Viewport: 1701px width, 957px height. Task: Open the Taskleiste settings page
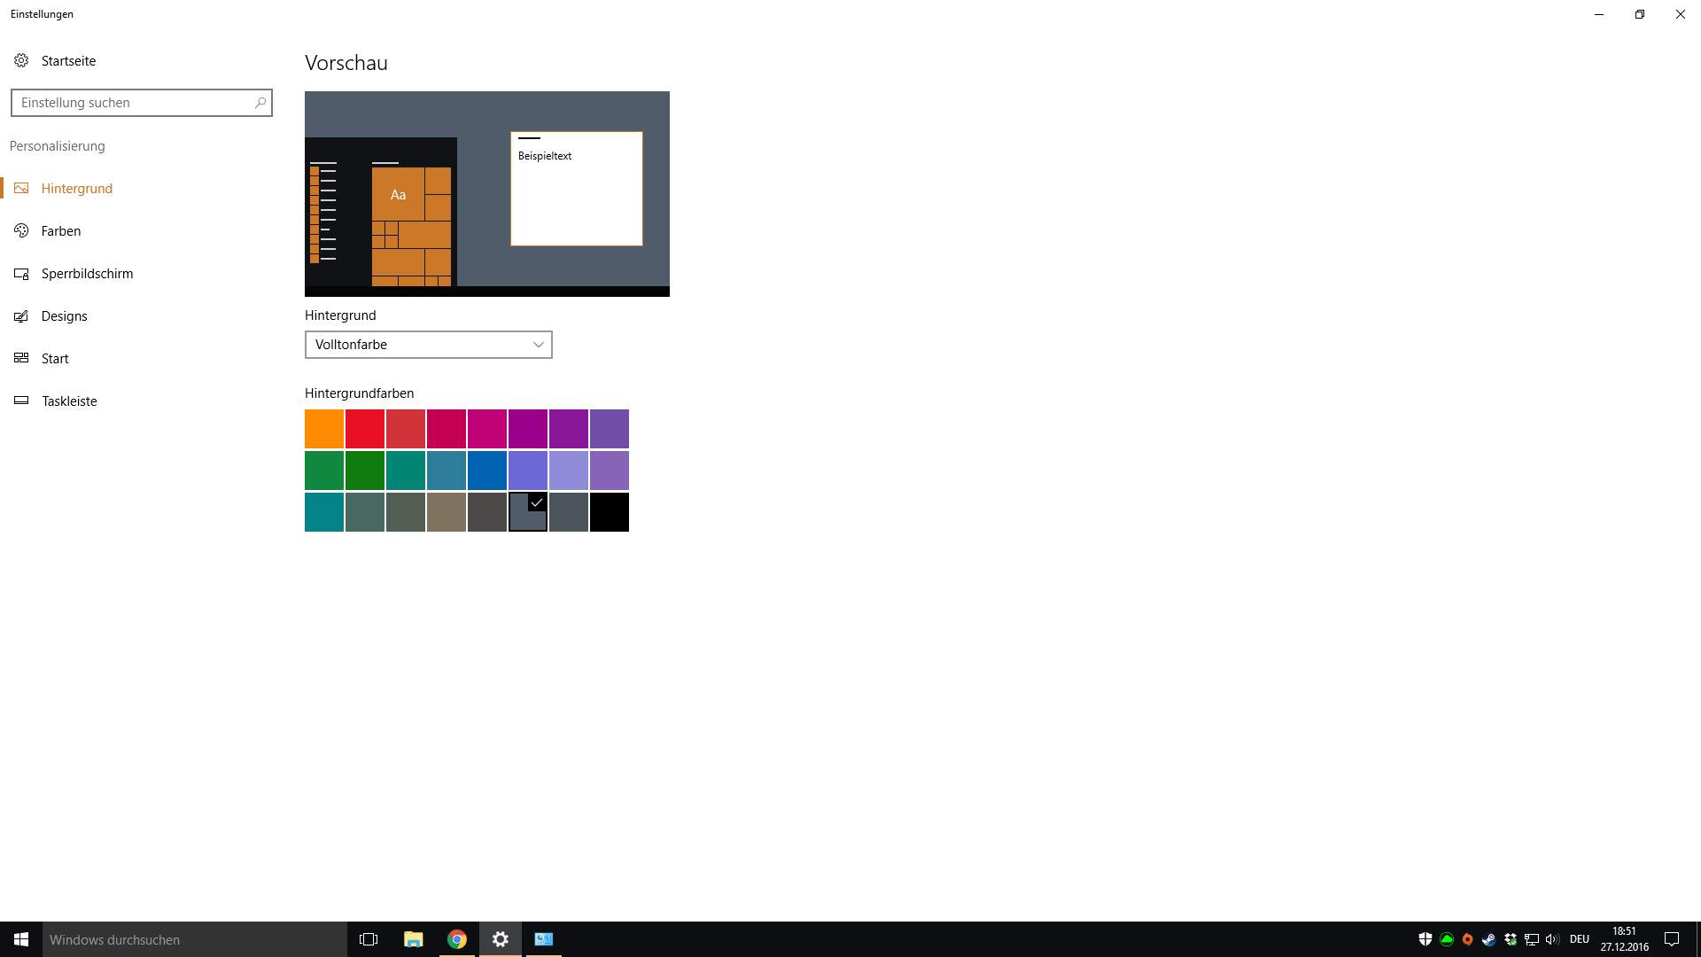point(69,401)
